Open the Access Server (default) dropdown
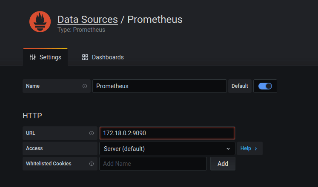The height and width of the screenshot is (187, 318). [x=167, y=149]
